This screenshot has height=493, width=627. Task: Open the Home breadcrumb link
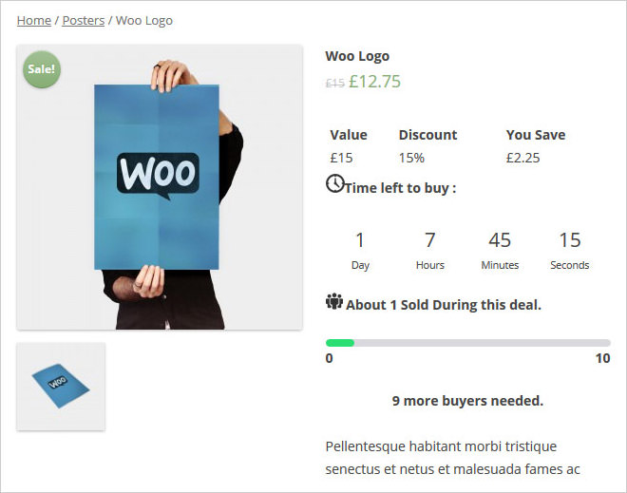click(34, 20)
